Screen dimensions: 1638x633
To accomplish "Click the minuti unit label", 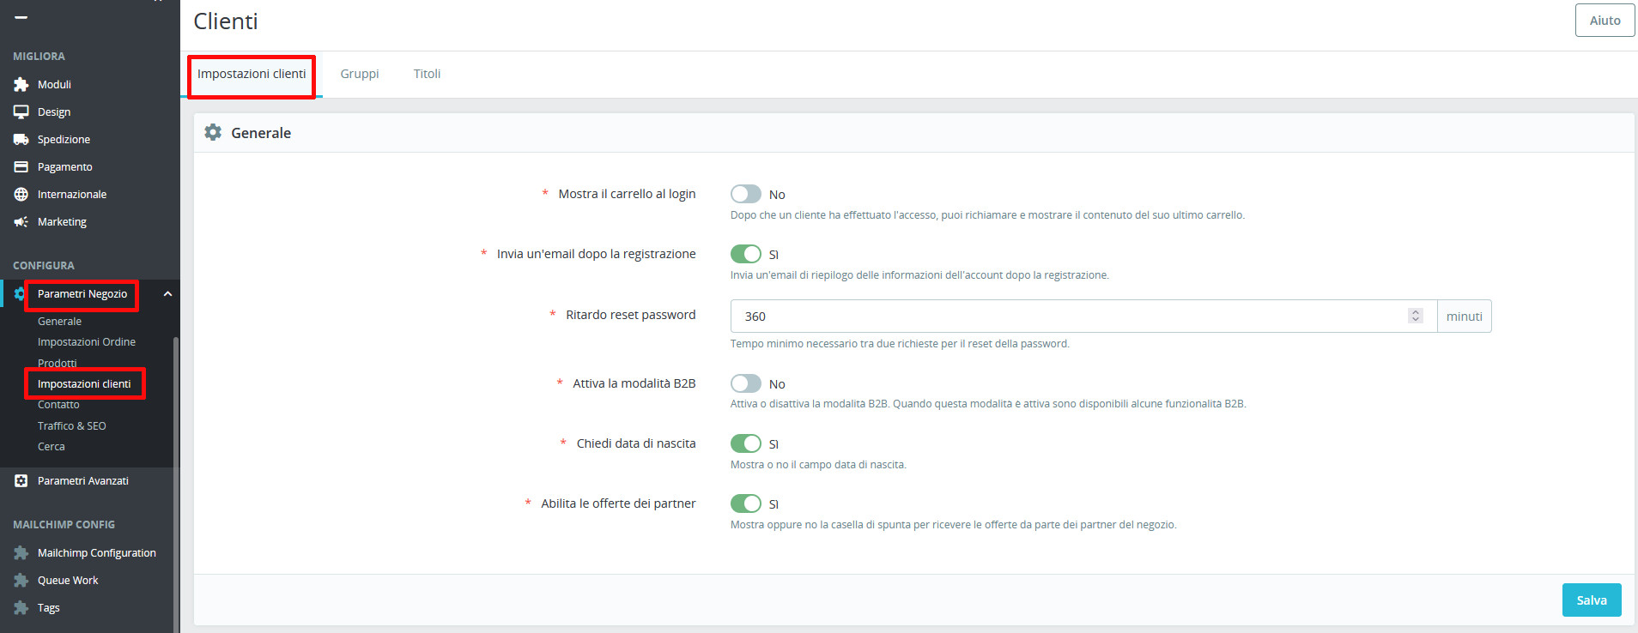I will tap(1465, 316).
